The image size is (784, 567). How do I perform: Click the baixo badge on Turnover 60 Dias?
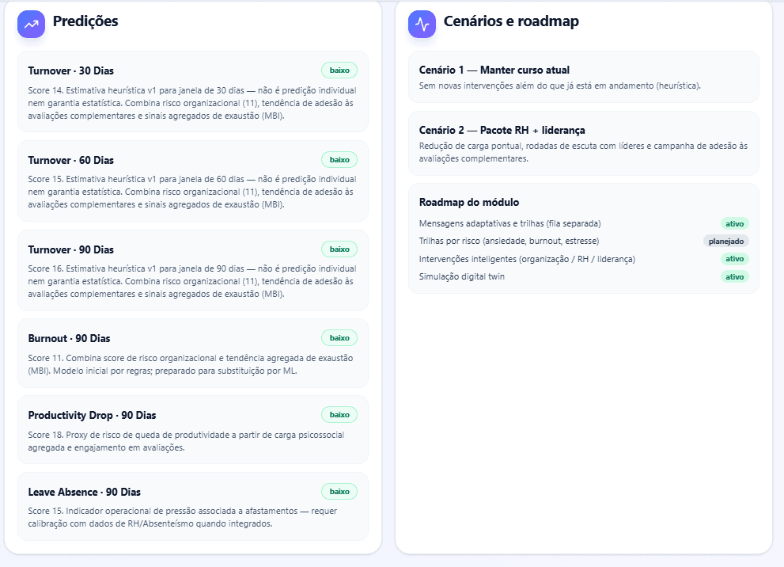point(339,160)
